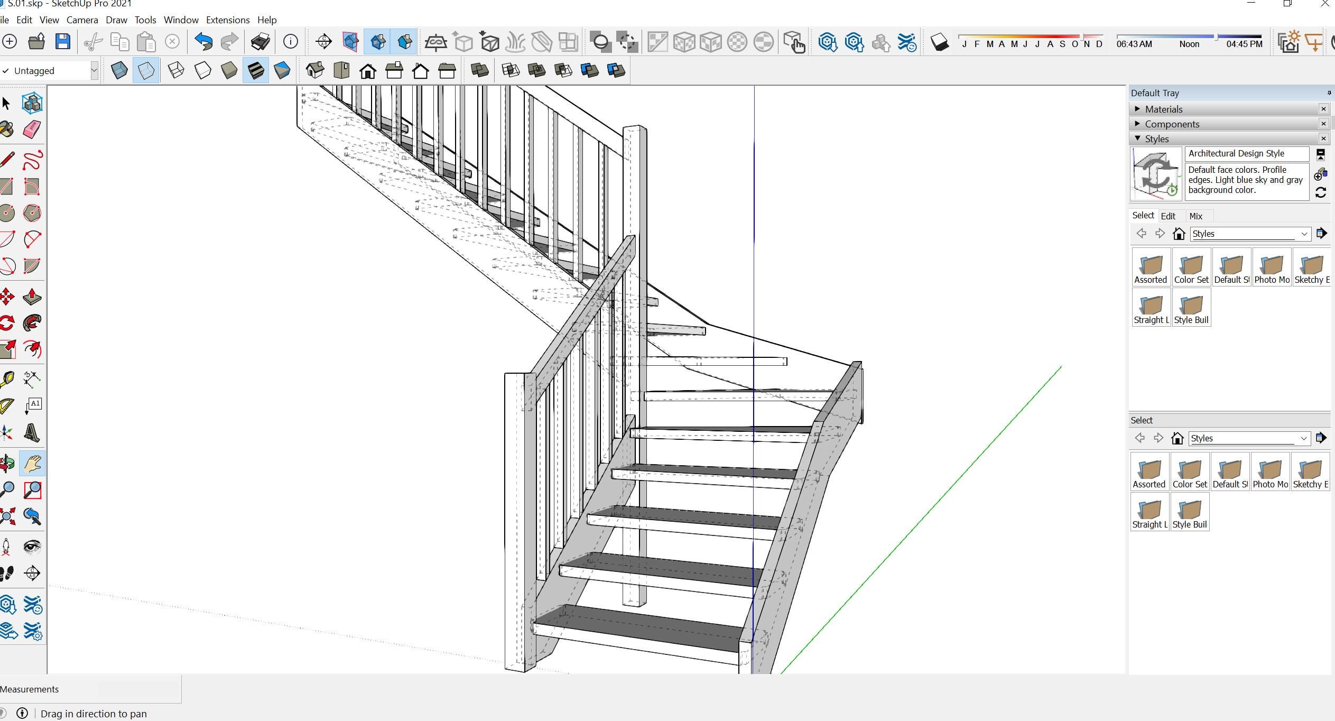Select the Rotate tool
Image resolution: width=1335 pixels, height=721 pixels.
point(7,322)
